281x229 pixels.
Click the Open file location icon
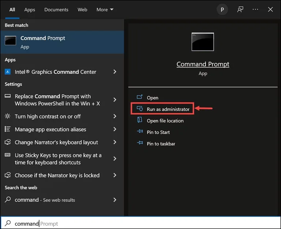pos(140,120)
